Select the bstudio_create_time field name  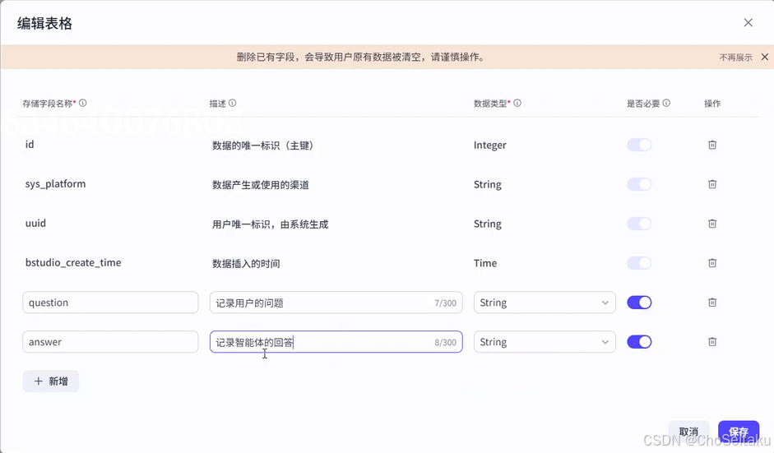[73, 262]
